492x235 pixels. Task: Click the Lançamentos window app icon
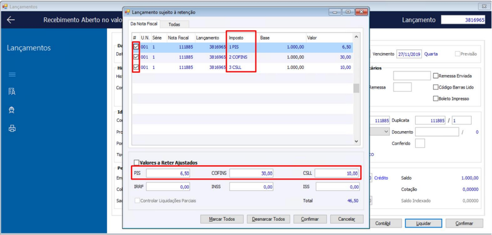pos(5,7)
